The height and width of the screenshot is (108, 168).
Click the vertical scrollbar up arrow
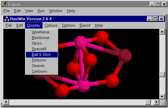[162, 32]
